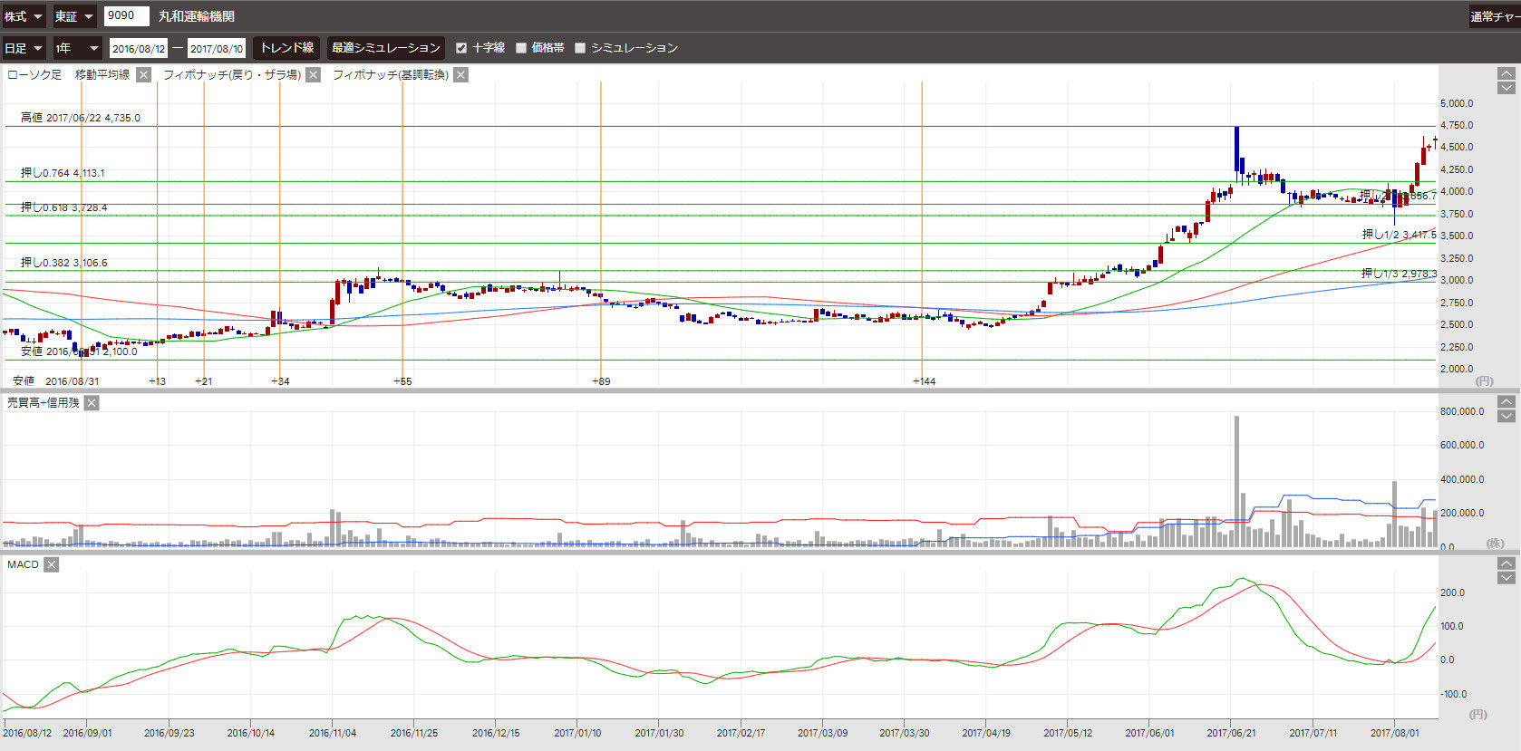
Task: Click the +13 Fibonacci time marker
Action: click(x=158, y=381)
